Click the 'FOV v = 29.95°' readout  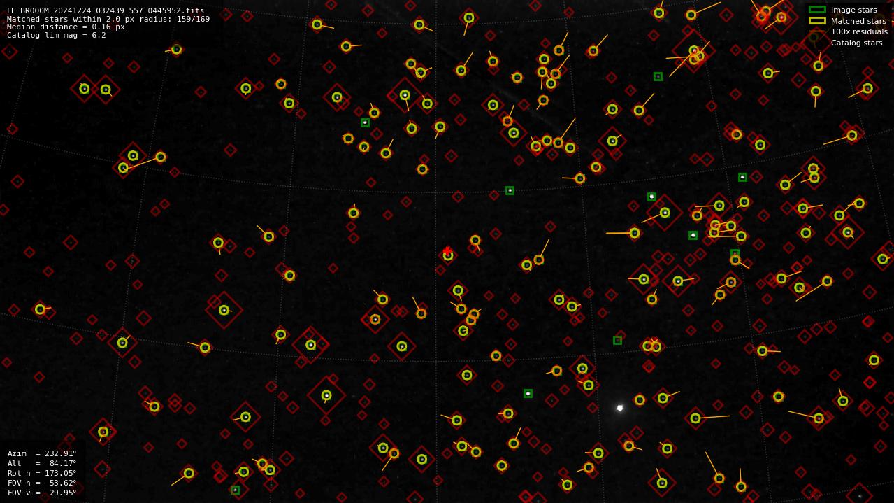pyautogui.click(x=42, y=493)
